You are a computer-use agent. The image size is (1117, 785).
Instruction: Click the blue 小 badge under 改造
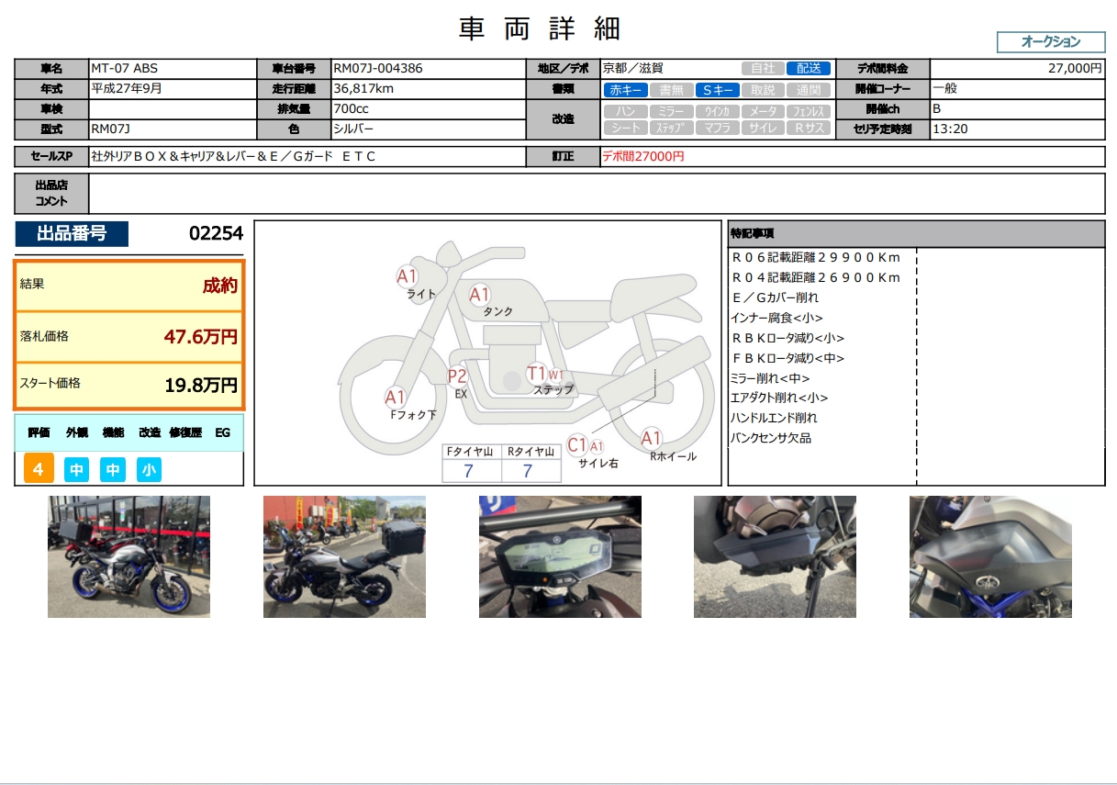[149, 470]
